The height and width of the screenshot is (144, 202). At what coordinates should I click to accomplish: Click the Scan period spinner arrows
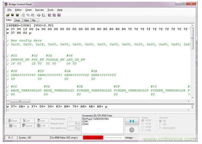[x=78, y=128]
